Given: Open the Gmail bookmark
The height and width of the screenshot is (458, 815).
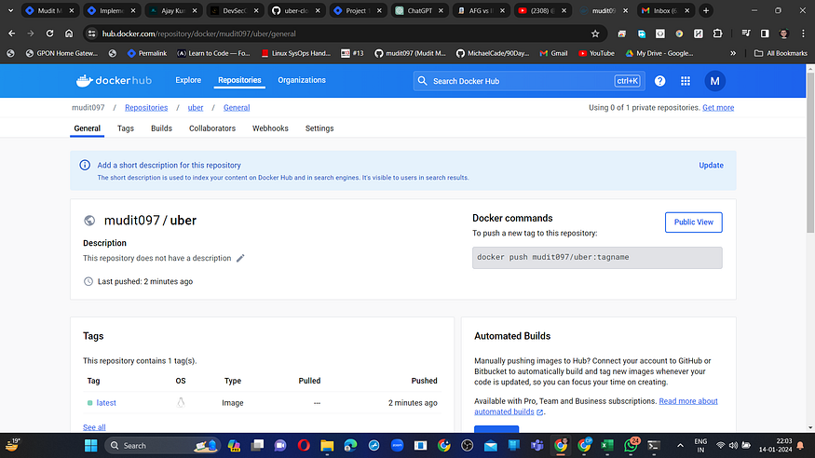Looking at the screenshot, I should tap(554, 53).
